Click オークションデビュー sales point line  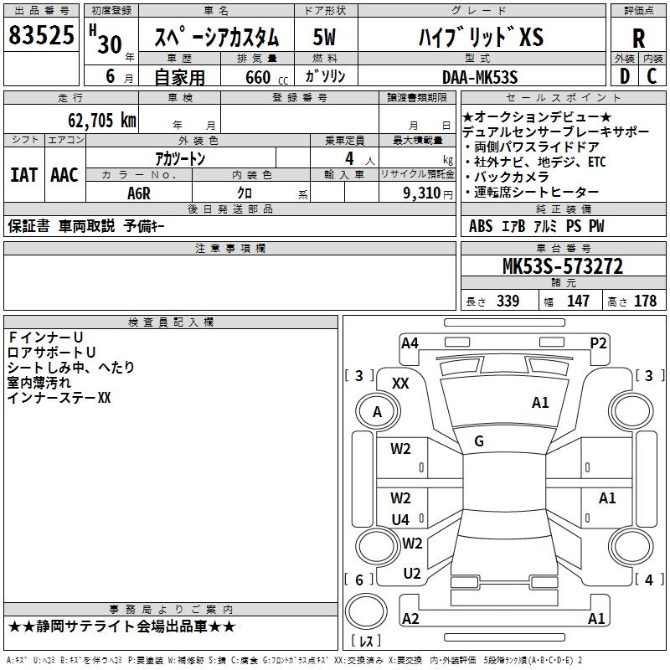click(x=537, y=116)
